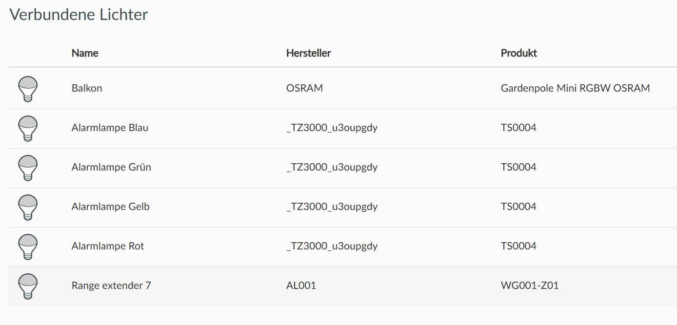Click the AL001 manufacturer cell

pos(301,286)
